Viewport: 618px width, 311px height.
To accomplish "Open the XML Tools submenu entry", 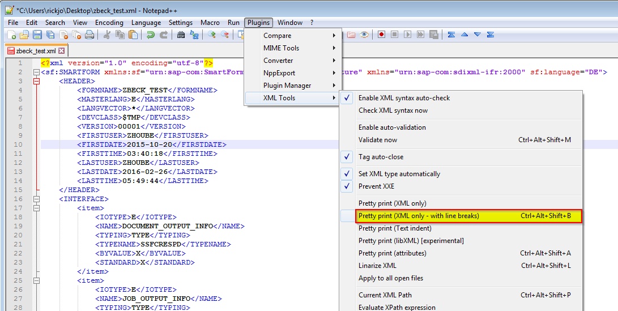I will pos(292,98).
